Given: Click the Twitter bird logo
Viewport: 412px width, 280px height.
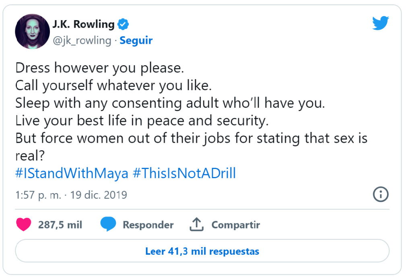Looking at the screenshot, I should [380, 23].
